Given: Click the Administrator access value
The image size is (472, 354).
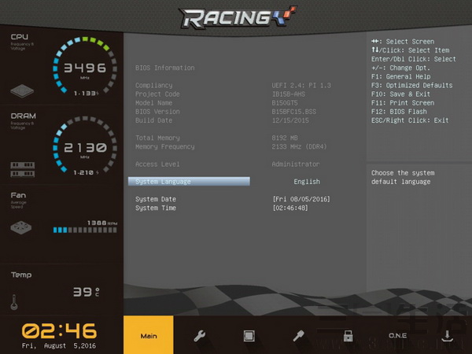Looking at the screenshot, I should tap(296, 164).
